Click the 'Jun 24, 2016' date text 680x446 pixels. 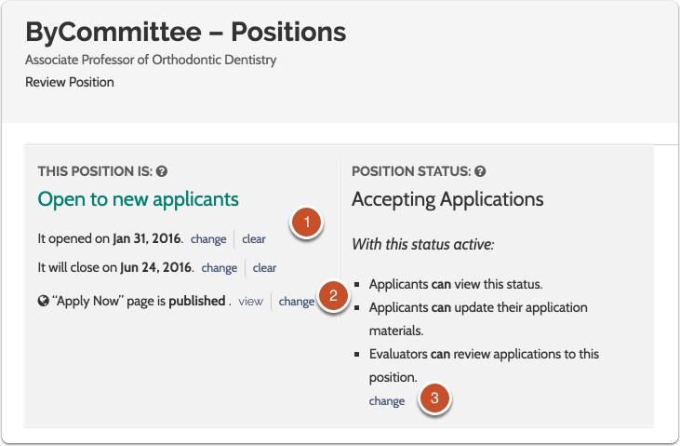pyautogui.click(x=156, y=267)
